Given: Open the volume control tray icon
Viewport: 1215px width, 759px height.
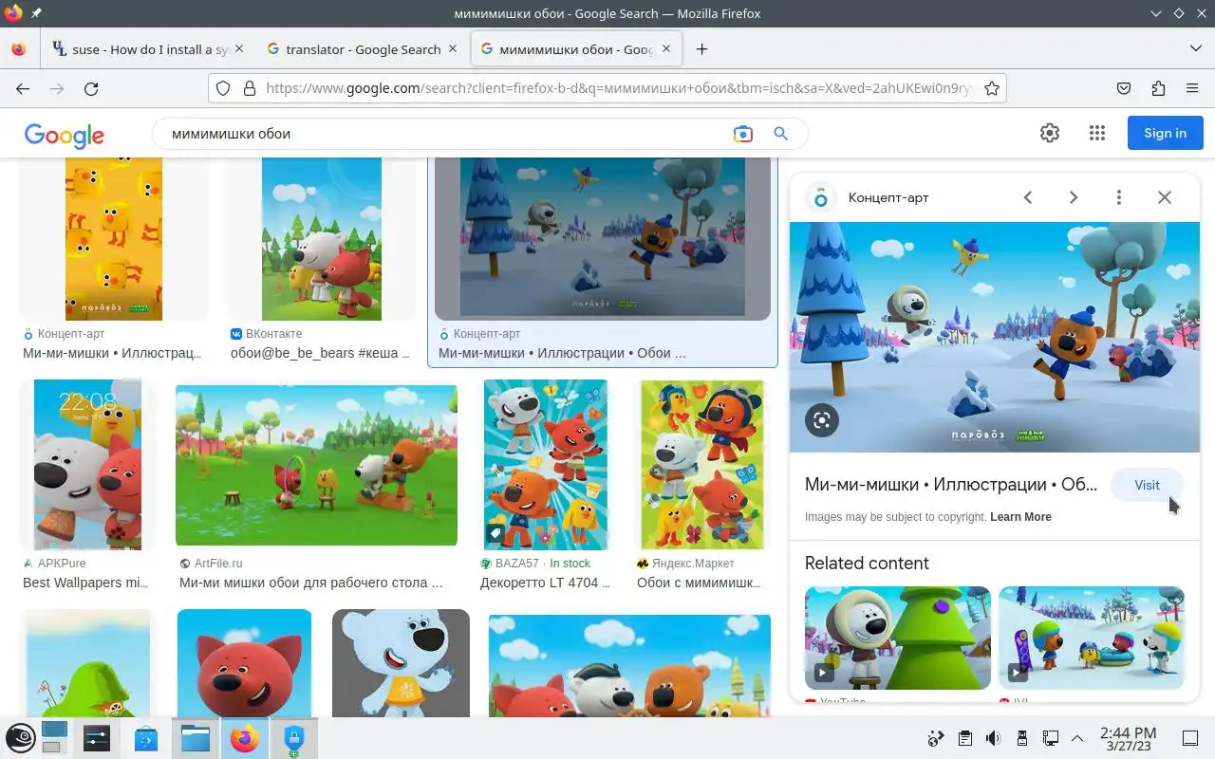Looking at the screenshot, I should pos(993,738).
